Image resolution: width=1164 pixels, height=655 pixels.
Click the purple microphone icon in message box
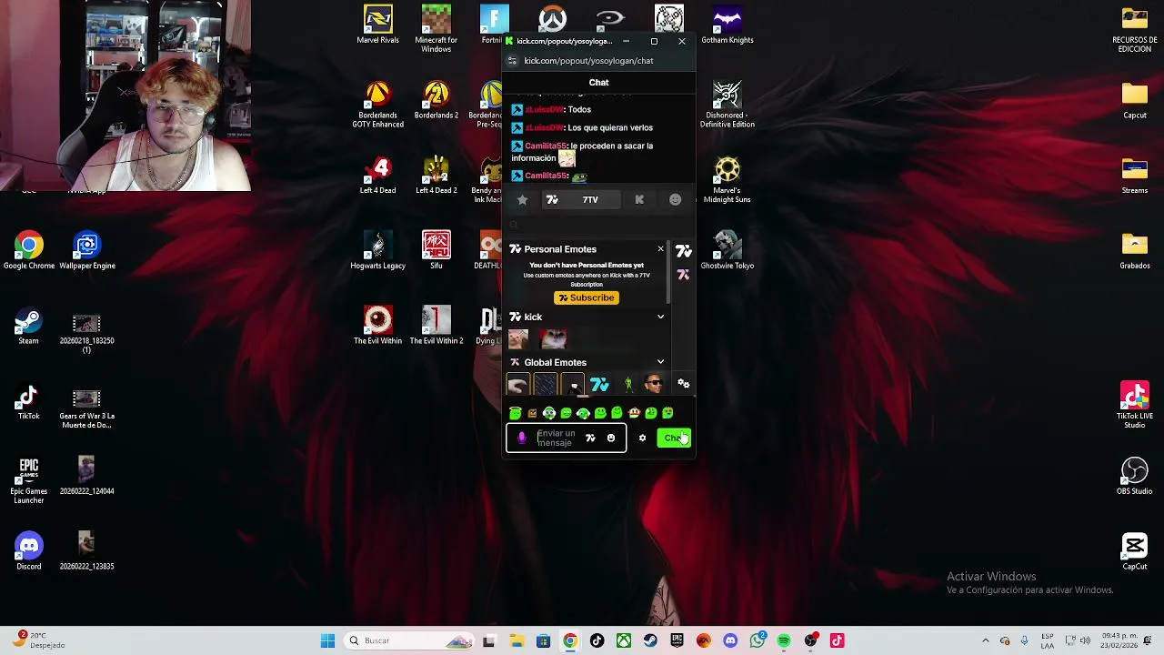click(521, 438)
